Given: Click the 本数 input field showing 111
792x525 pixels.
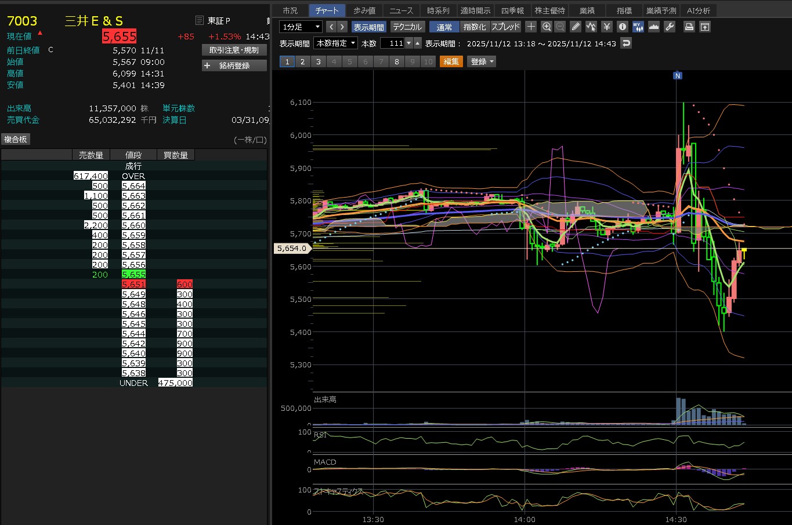Looking at the screenshot, I should coord(392,43).
